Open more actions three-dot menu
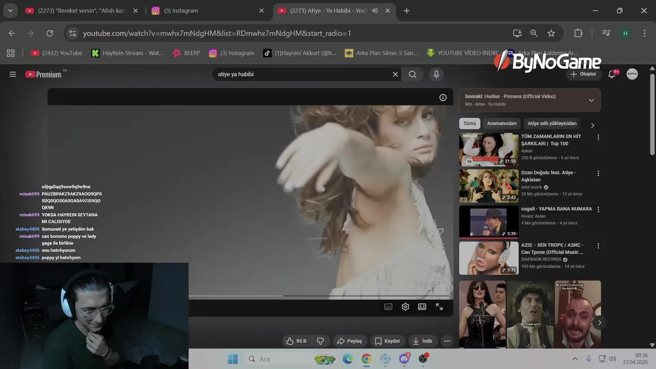Viewport: 656px width, 369px height. [447, 341]
